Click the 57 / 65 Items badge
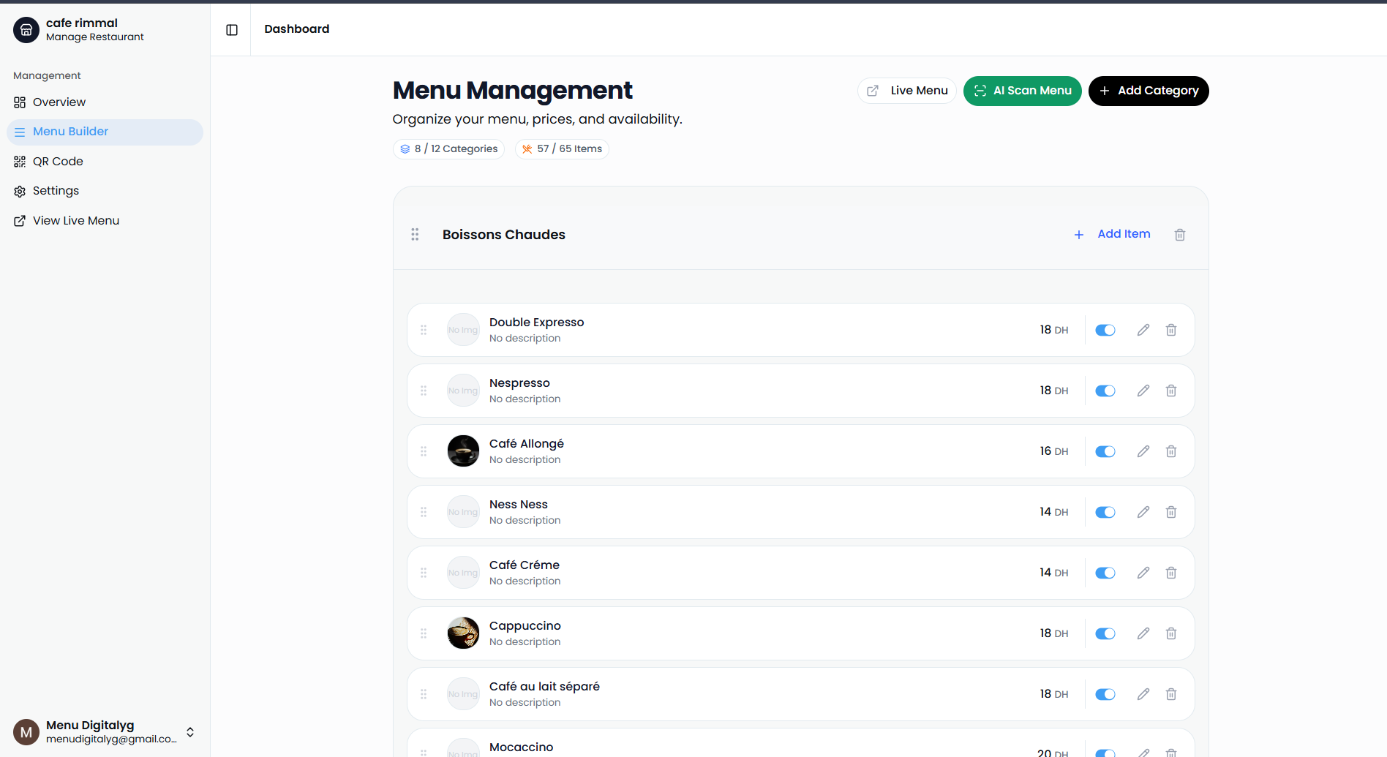 [x=562, y=149]
